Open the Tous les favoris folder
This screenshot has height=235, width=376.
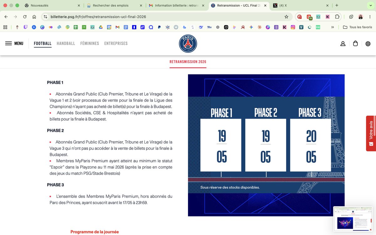tap(358, 27)
